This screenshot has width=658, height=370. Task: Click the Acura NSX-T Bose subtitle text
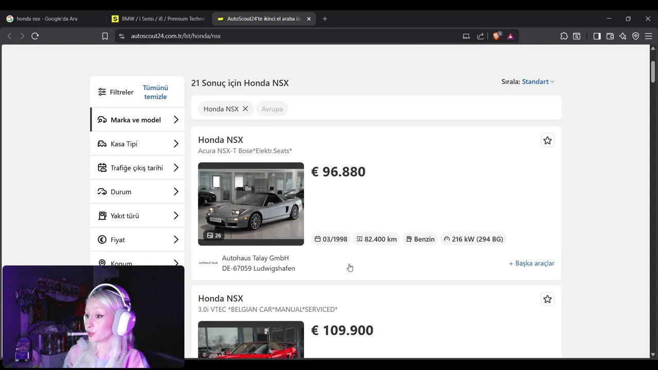click(x=245, y=151)
